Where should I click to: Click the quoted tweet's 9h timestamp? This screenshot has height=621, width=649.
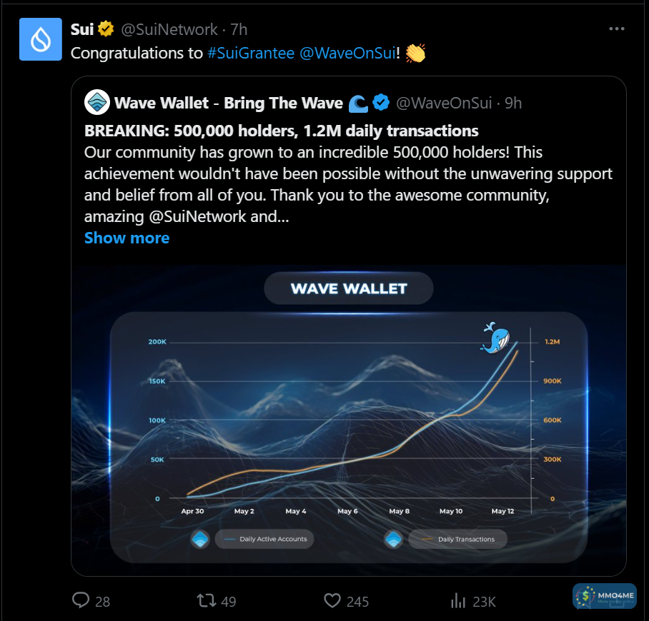pos(513,103)
